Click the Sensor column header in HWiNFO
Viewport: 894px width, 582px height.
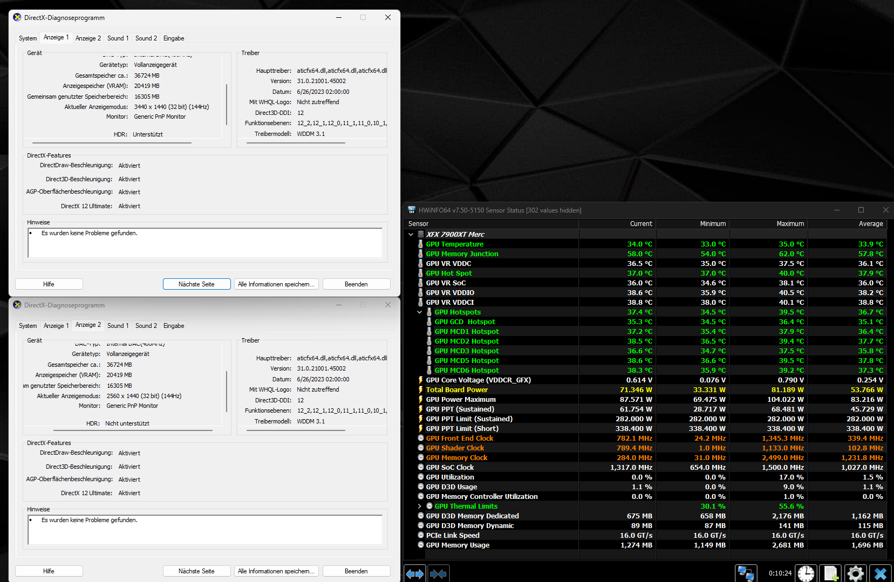pos(492,224)
